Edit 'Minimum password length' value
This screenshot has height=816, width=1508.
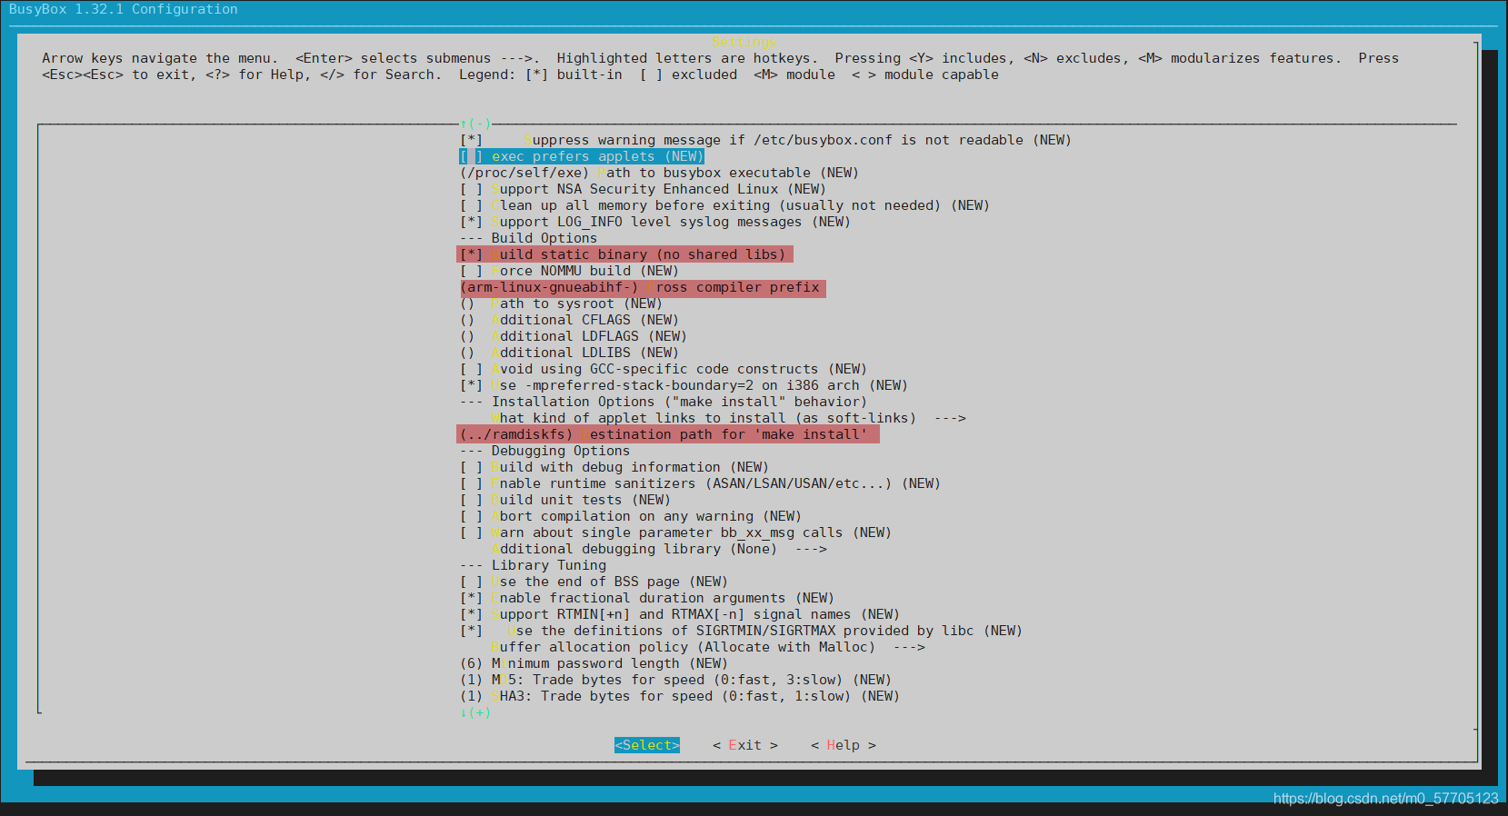coord(594,663)
